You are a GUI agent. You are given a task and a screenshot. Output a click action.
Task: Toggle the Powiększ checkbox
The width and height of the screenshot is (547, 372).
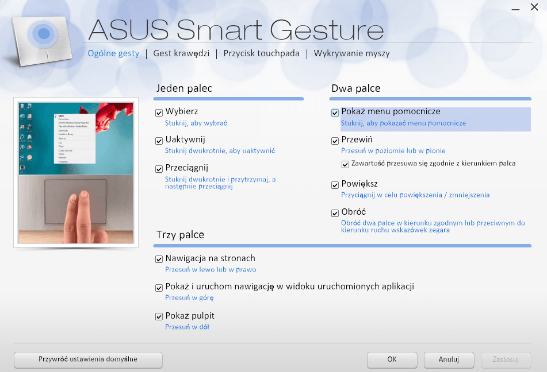(x=335, y=185)
